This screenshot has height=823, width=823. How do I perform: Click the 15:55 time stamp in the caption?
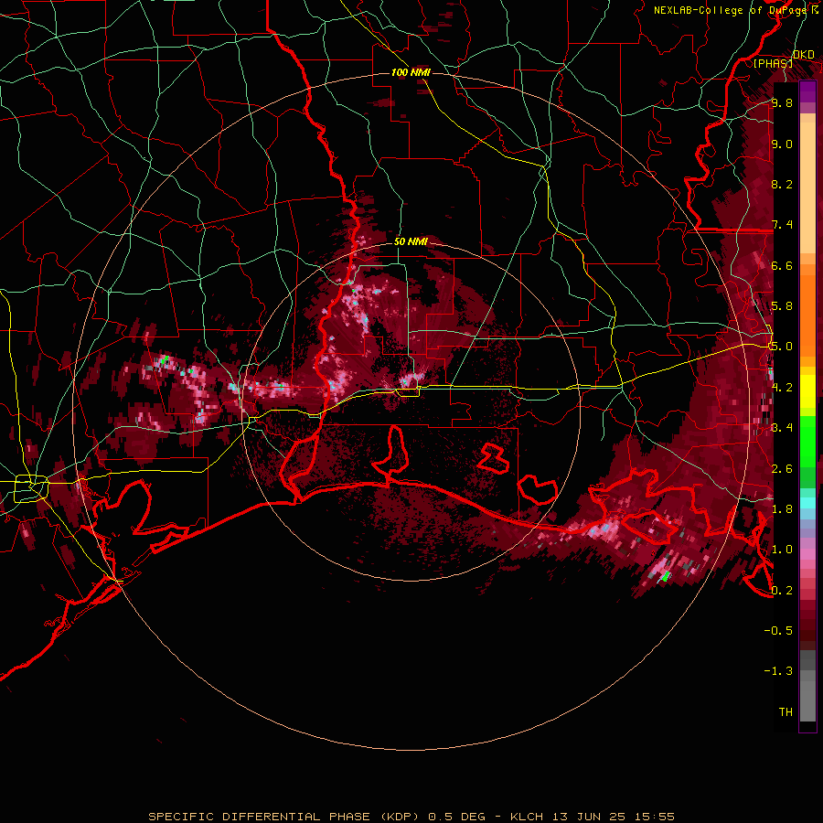(x=653, y=817)
